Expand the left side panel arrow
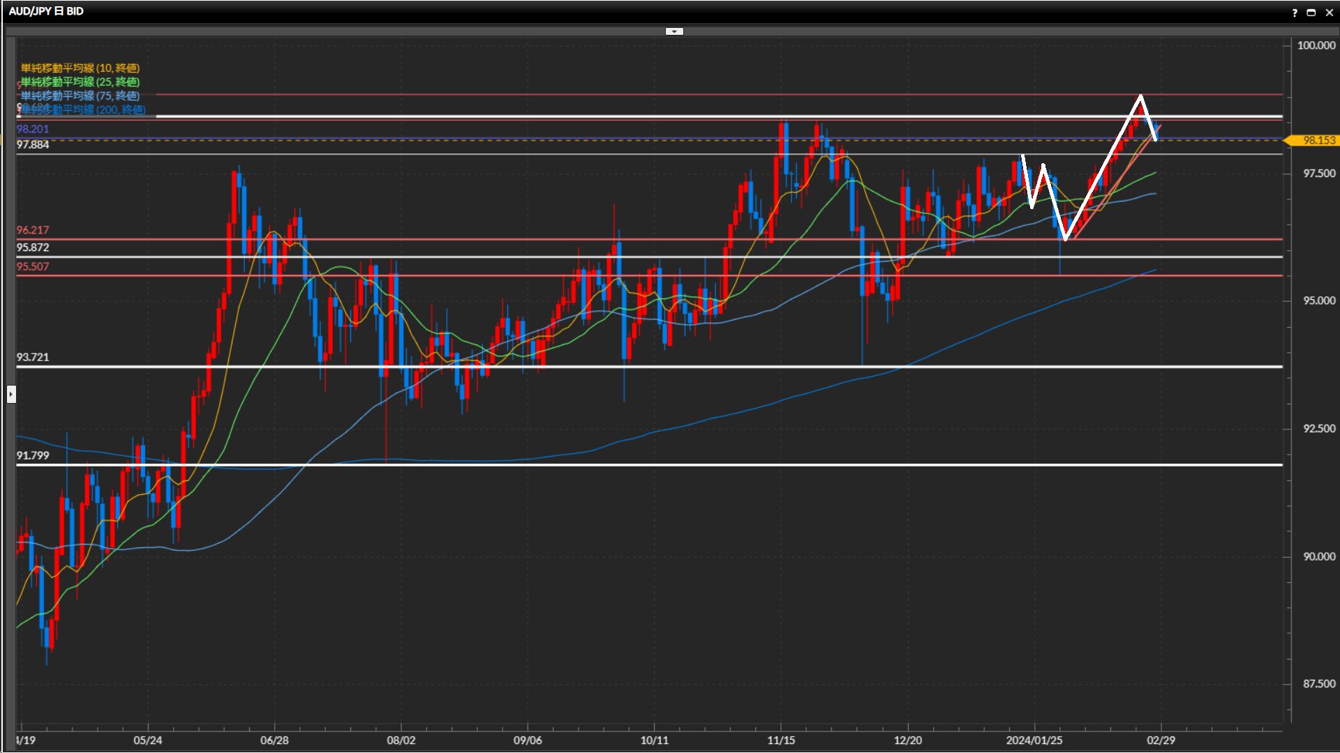 pos(11,395)
